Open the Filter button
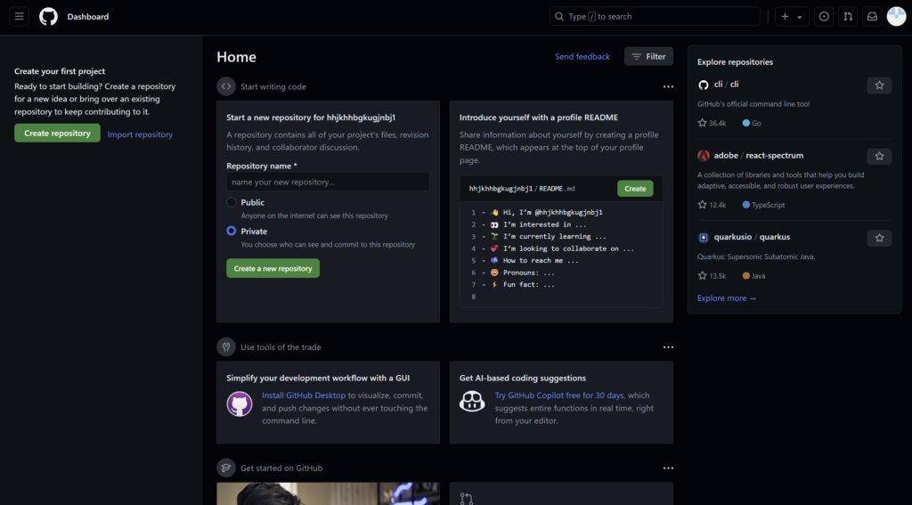 pos(648,56)
